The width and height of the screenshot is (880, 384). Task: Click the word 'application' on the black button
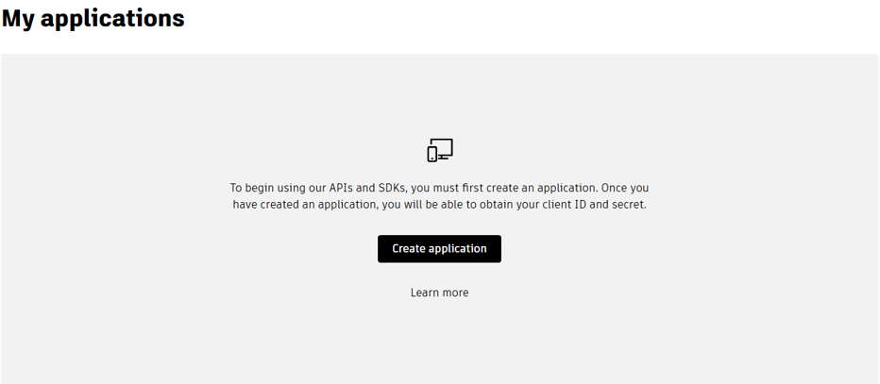(x=458, y=249)
